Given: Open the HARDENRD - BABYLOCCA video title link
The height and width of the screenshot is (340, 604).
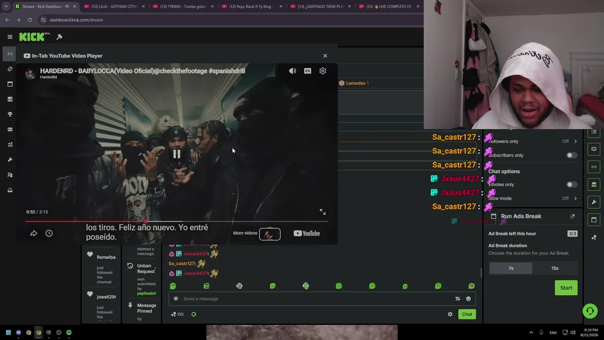Looking at the screenshot, I should (x=143, y=71).
